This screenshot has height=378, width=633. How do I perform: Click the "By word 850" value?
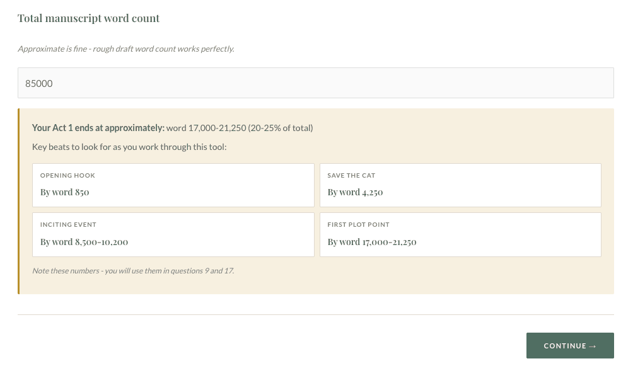click(64, 192)
